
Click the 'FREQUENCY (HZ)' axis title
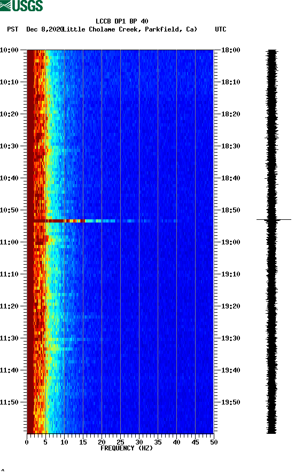click(127, 448)
